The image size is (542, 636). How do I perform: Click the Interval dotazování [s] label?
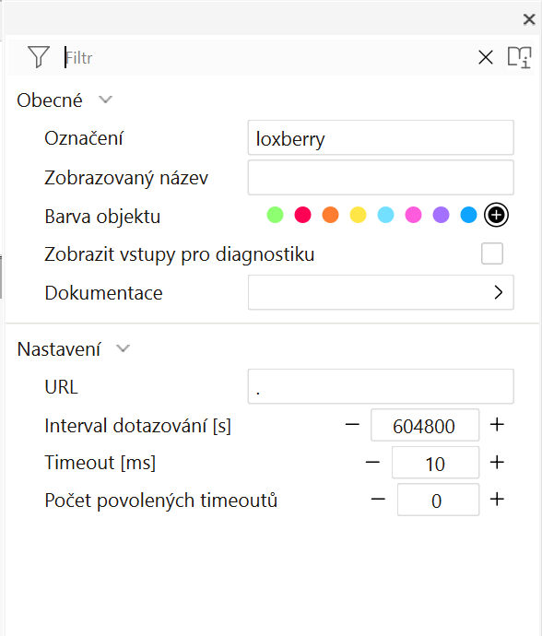(138, 426)
